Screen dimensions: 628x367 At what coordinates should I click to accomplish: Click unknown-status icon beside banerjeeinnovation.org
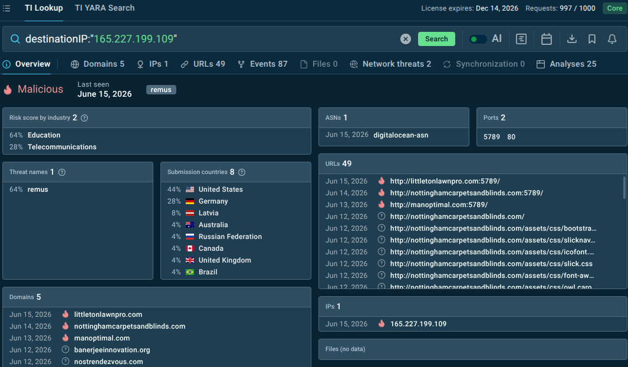[x=65, y=350]
